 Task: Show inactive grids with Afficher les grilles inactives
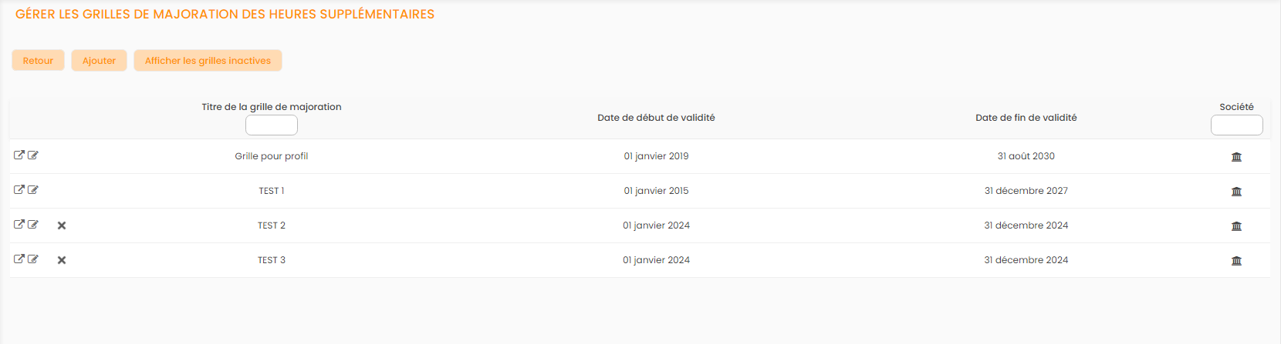coord(208,61)
